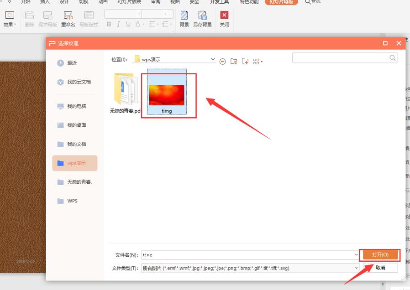This screenshot has height=290, width=410.
Task: Expand the file type (文件类型) dropdown
Action: click(x=356, y=268)
